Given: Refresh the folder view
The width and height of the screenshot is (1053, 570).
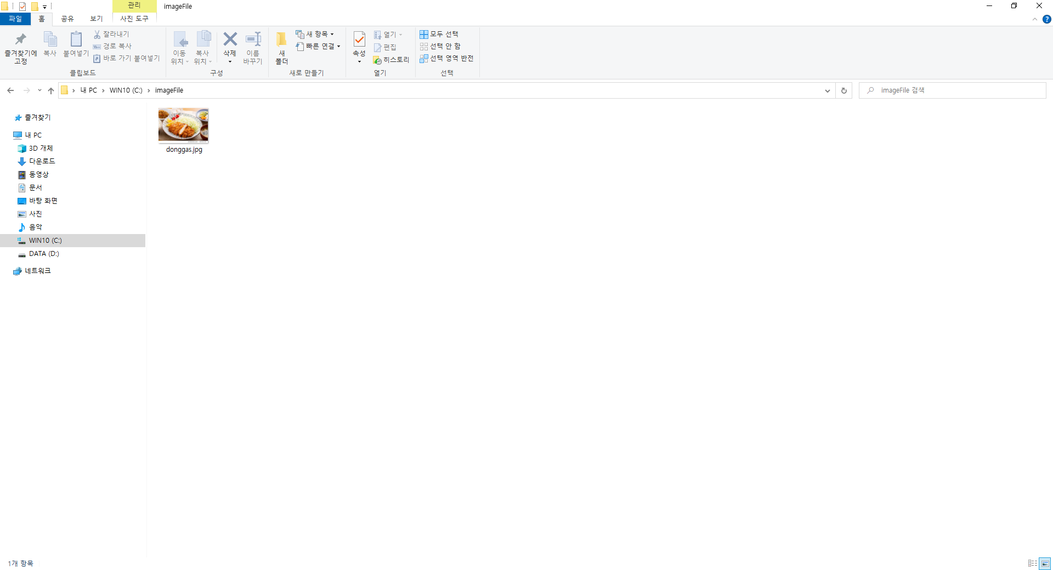Looking at the screenshot, I should coord(843,90).
